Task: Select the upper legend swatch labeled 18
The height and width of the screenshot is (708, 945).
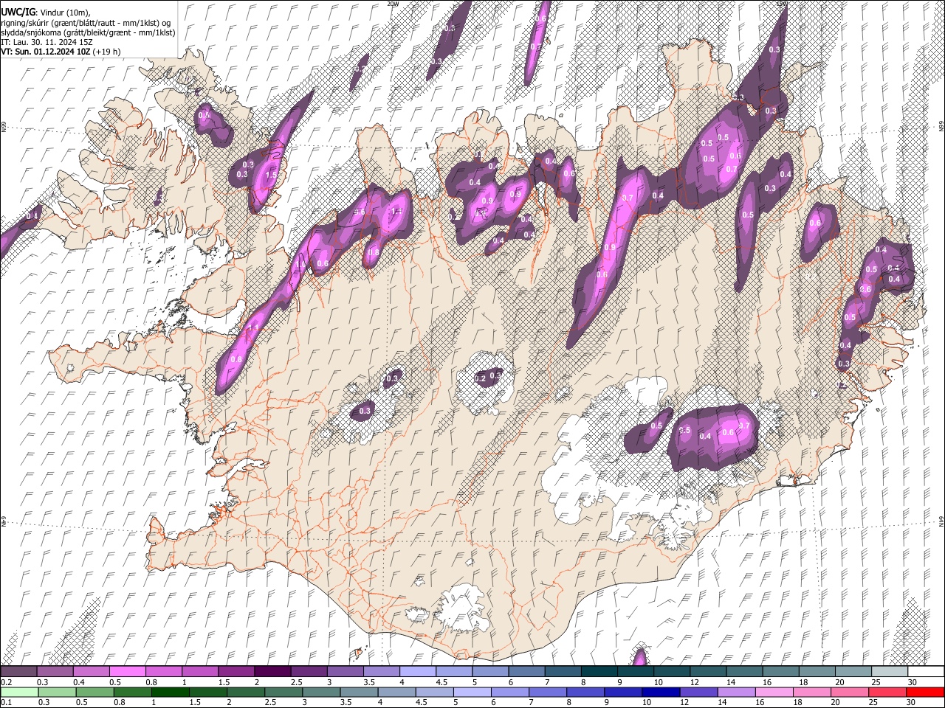Action: pos(817,671)
